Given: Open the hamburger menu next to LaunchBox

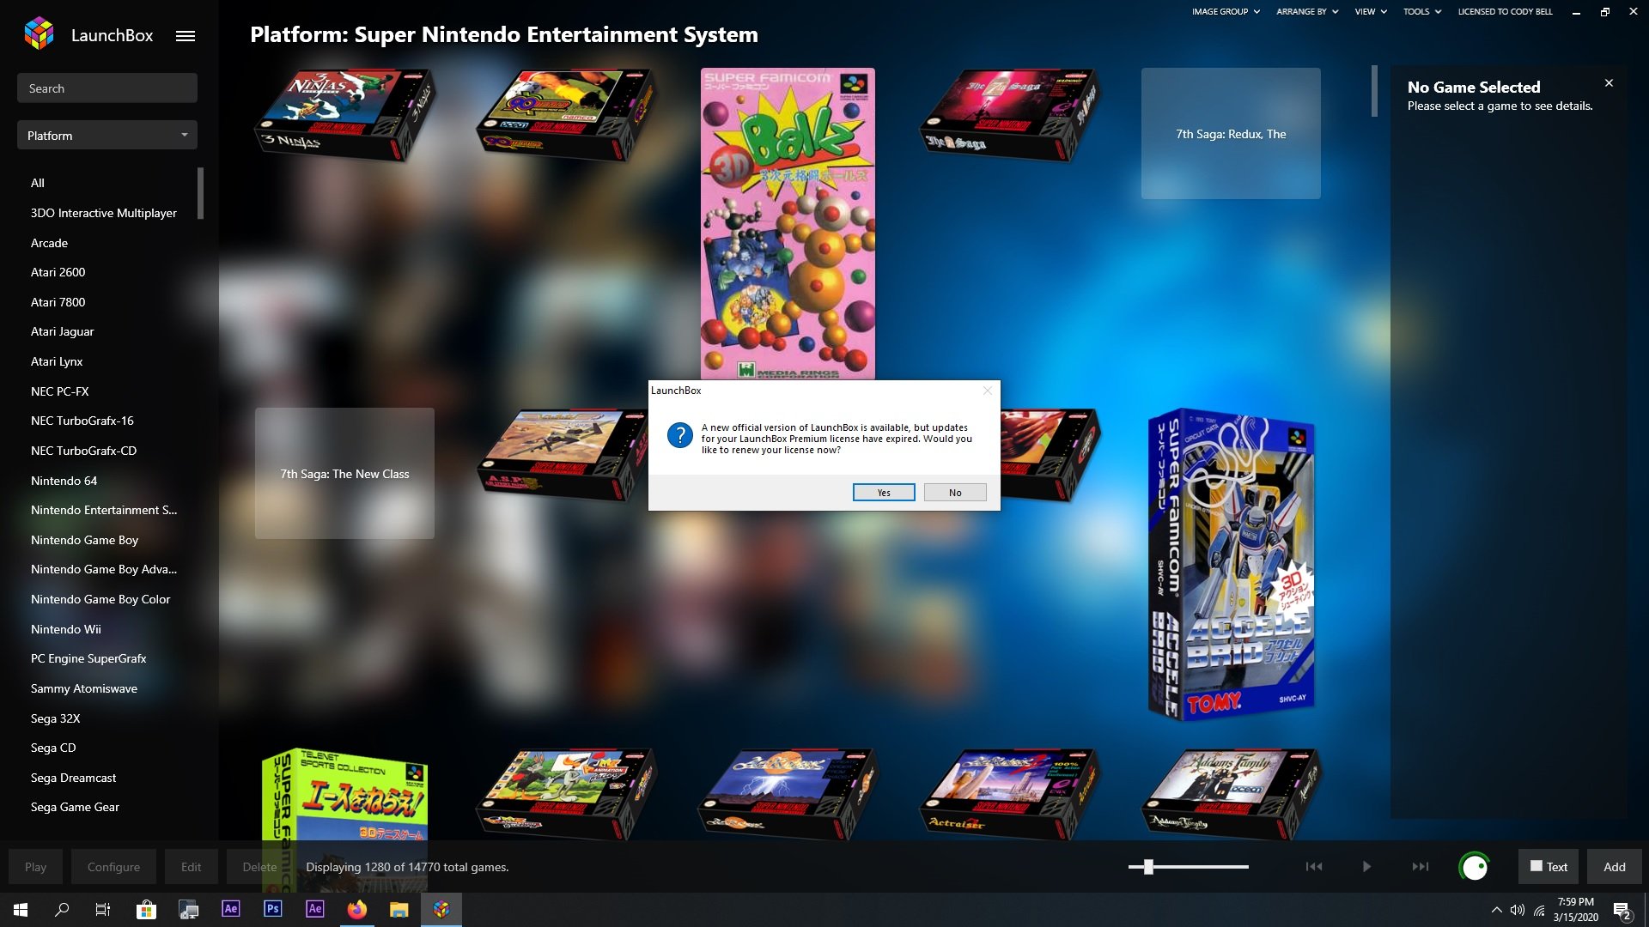Looking at the screenshot, I should (x=186, y=36).
